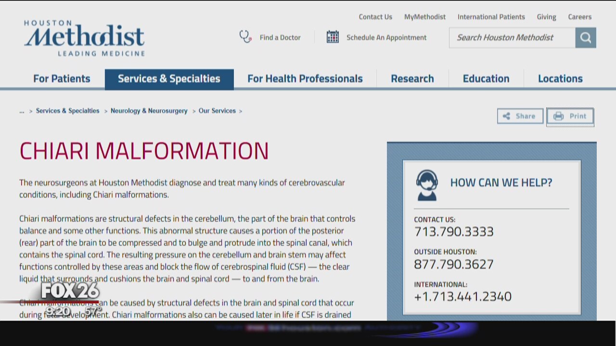616x346 pixels.
Task: Expand the breadcrumb ellipsis
Action: click(22, 111)
